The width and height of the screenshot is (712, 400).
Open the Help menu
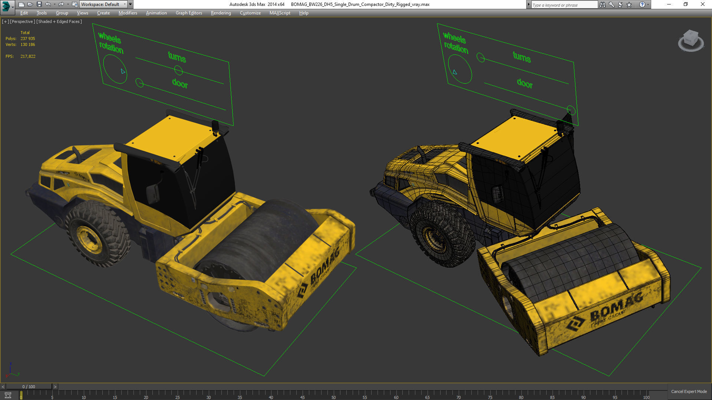point(304,13)
